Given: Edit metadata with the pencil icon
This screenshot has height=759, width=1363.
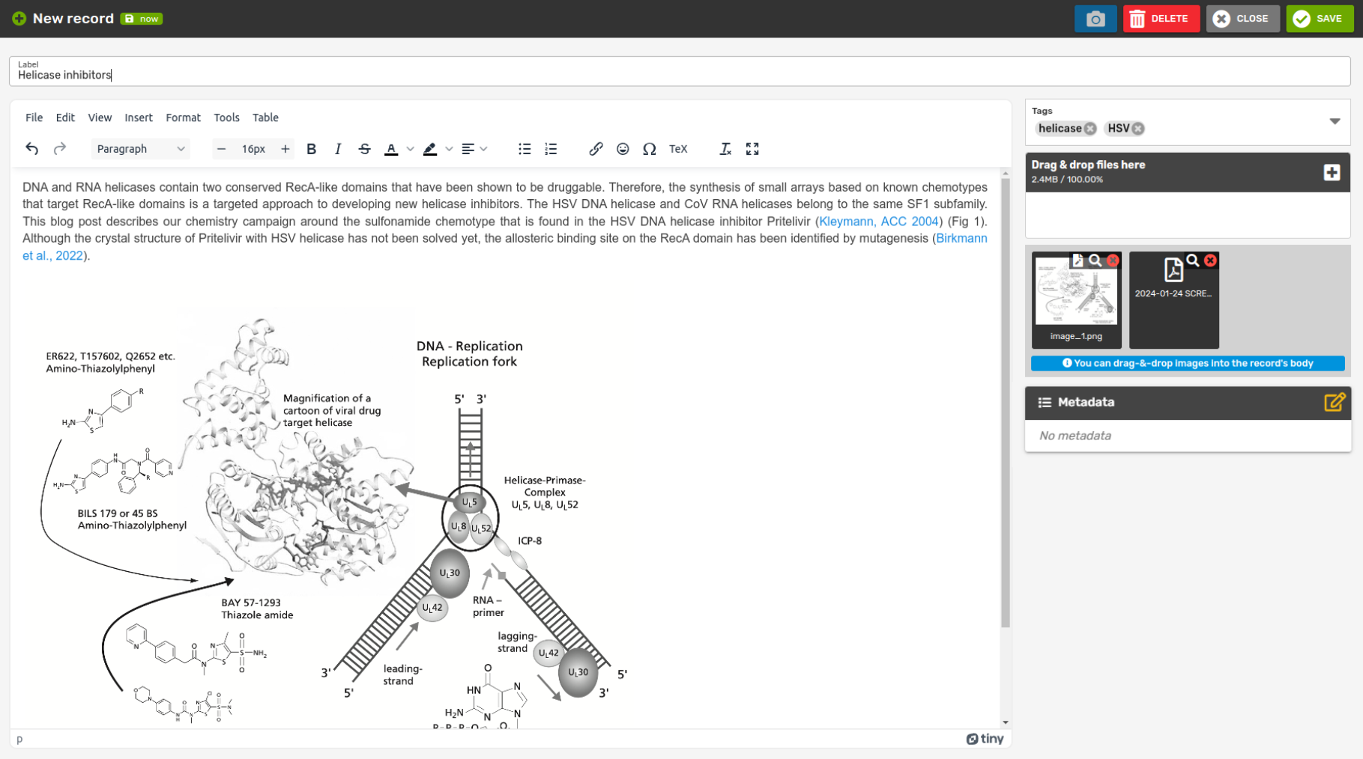Looking at the screenshot, I should [1334, 403].
